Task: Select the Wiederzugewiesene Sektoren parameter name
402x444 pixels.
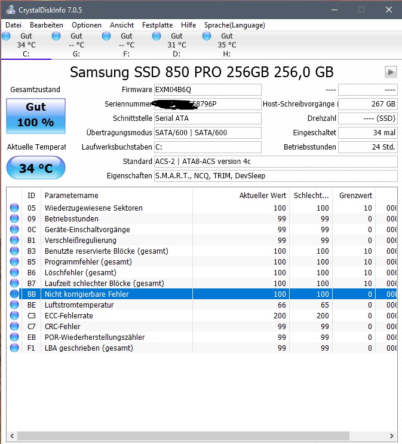Action: pos(94,208)
